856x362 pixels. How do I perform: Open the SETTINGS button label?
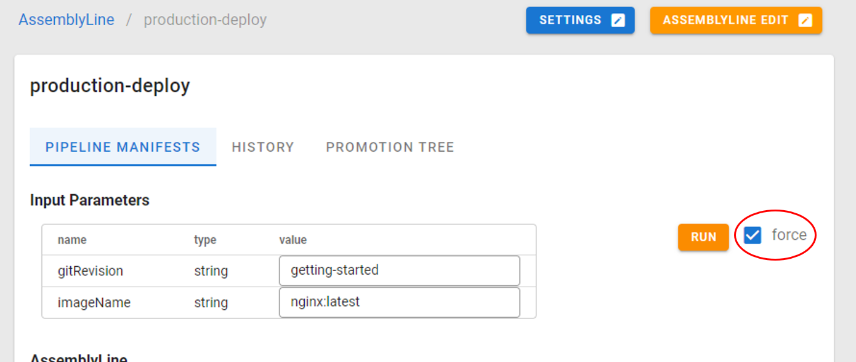(570, 20)
